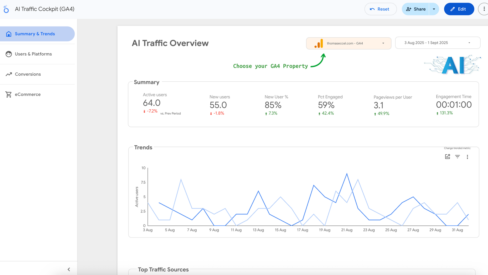The width and height of the screenshot is (488, 275).
Task: Select the Active users metric value
Action: pos(151,103)
